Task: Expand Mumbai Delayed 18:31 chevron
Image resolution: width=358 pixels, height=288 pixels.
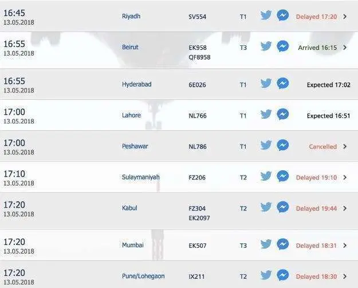Action: pos(345,246)
